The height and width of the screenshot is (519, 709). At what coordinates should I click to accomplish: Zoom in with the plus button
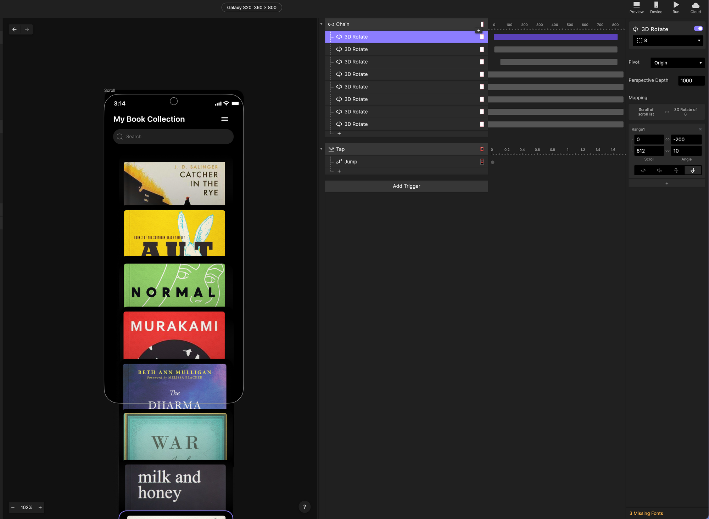pos(40,507)
